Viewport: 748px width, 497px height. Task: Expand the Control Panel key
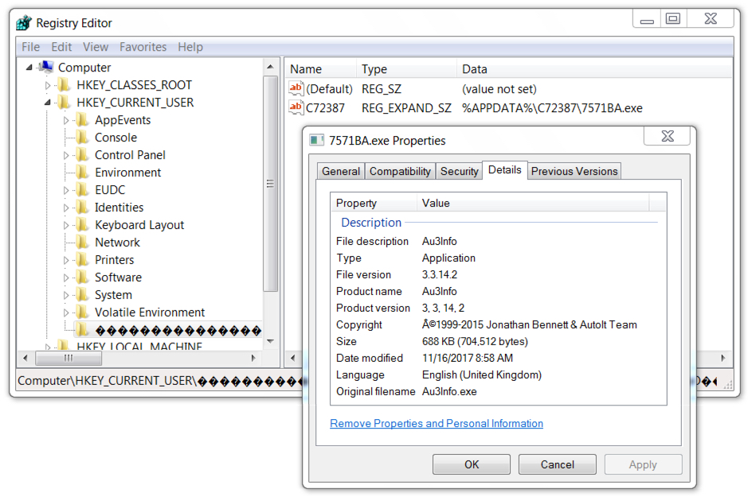[66, 155]
